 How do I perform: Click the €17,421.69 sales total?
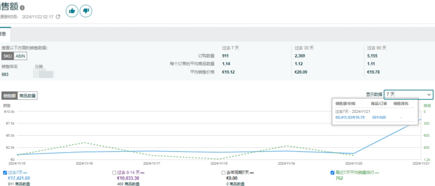tap(19, 178)
